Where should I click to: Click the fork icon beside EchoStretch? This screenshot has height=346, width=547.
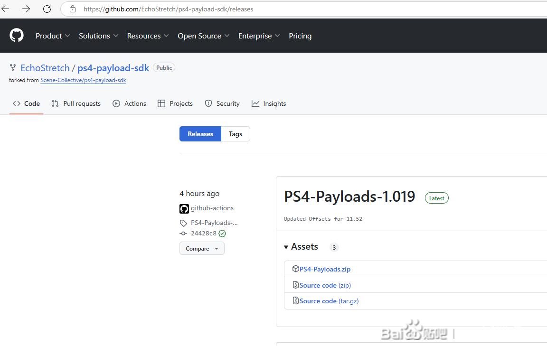pos(13,68)
